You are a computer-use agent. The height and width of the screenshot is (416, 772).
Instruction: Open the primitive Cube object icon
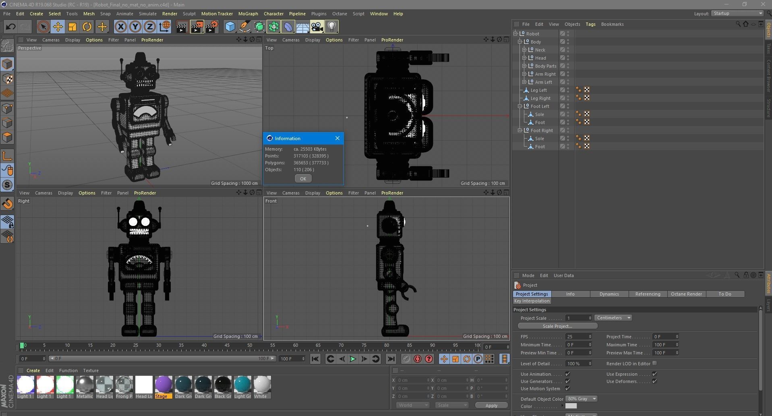click(230, 27)
